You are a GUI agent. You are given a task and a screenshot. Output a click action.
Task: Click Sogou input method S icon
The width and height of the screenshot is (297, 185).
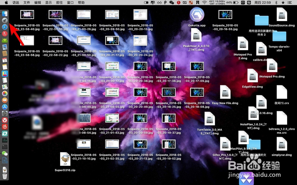tap(249, 2)
